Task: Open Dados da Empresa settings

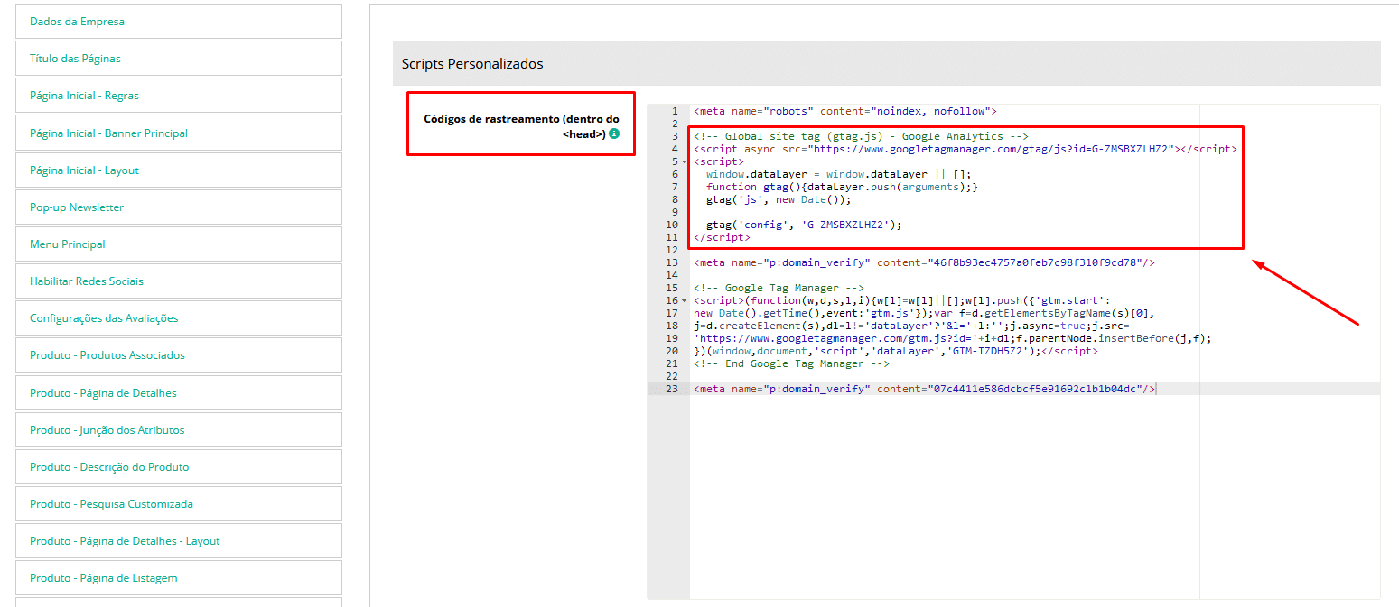Action: (179, 21)
